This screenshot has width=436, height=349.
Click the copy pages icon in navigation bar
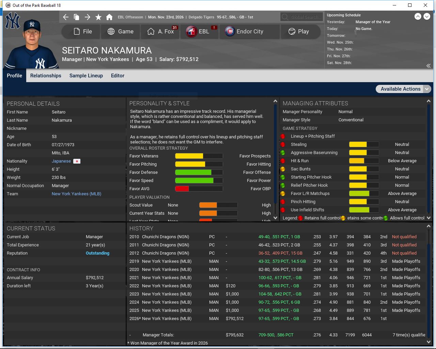[77, 17]
